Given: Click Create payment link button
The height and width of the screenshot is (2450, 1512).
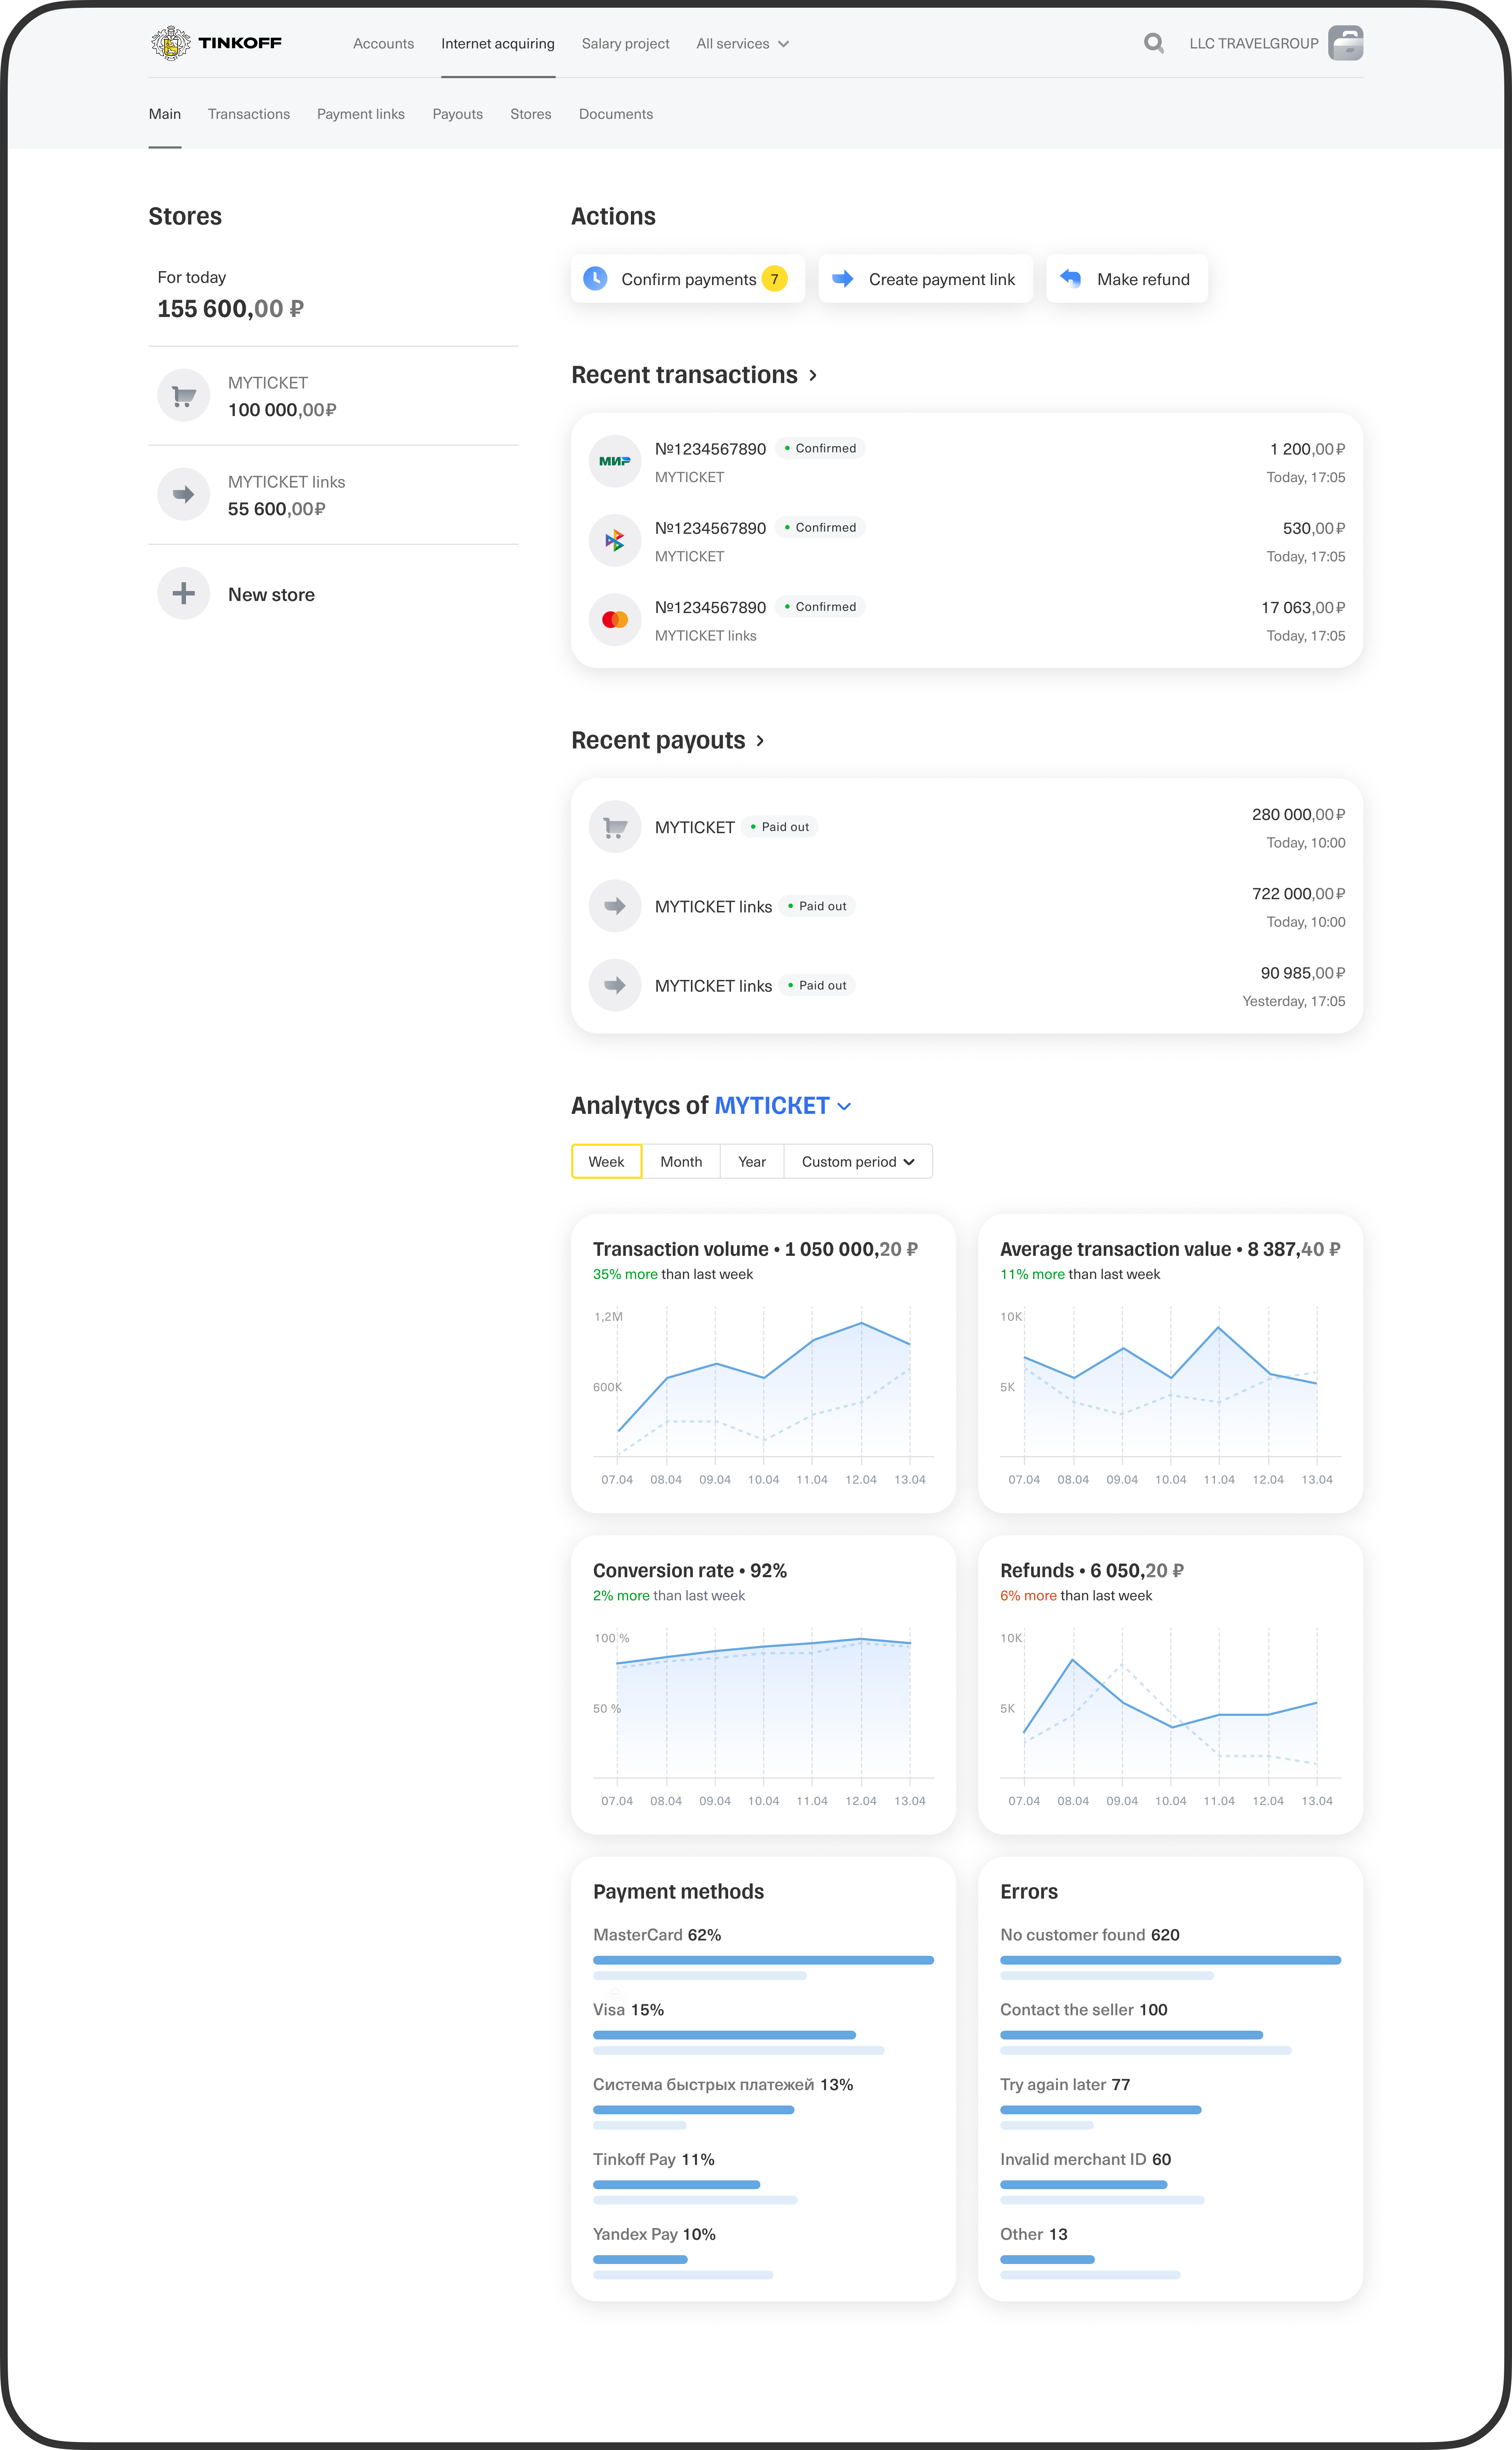Looking at the screenshot, I should click(x=926, y=279).
